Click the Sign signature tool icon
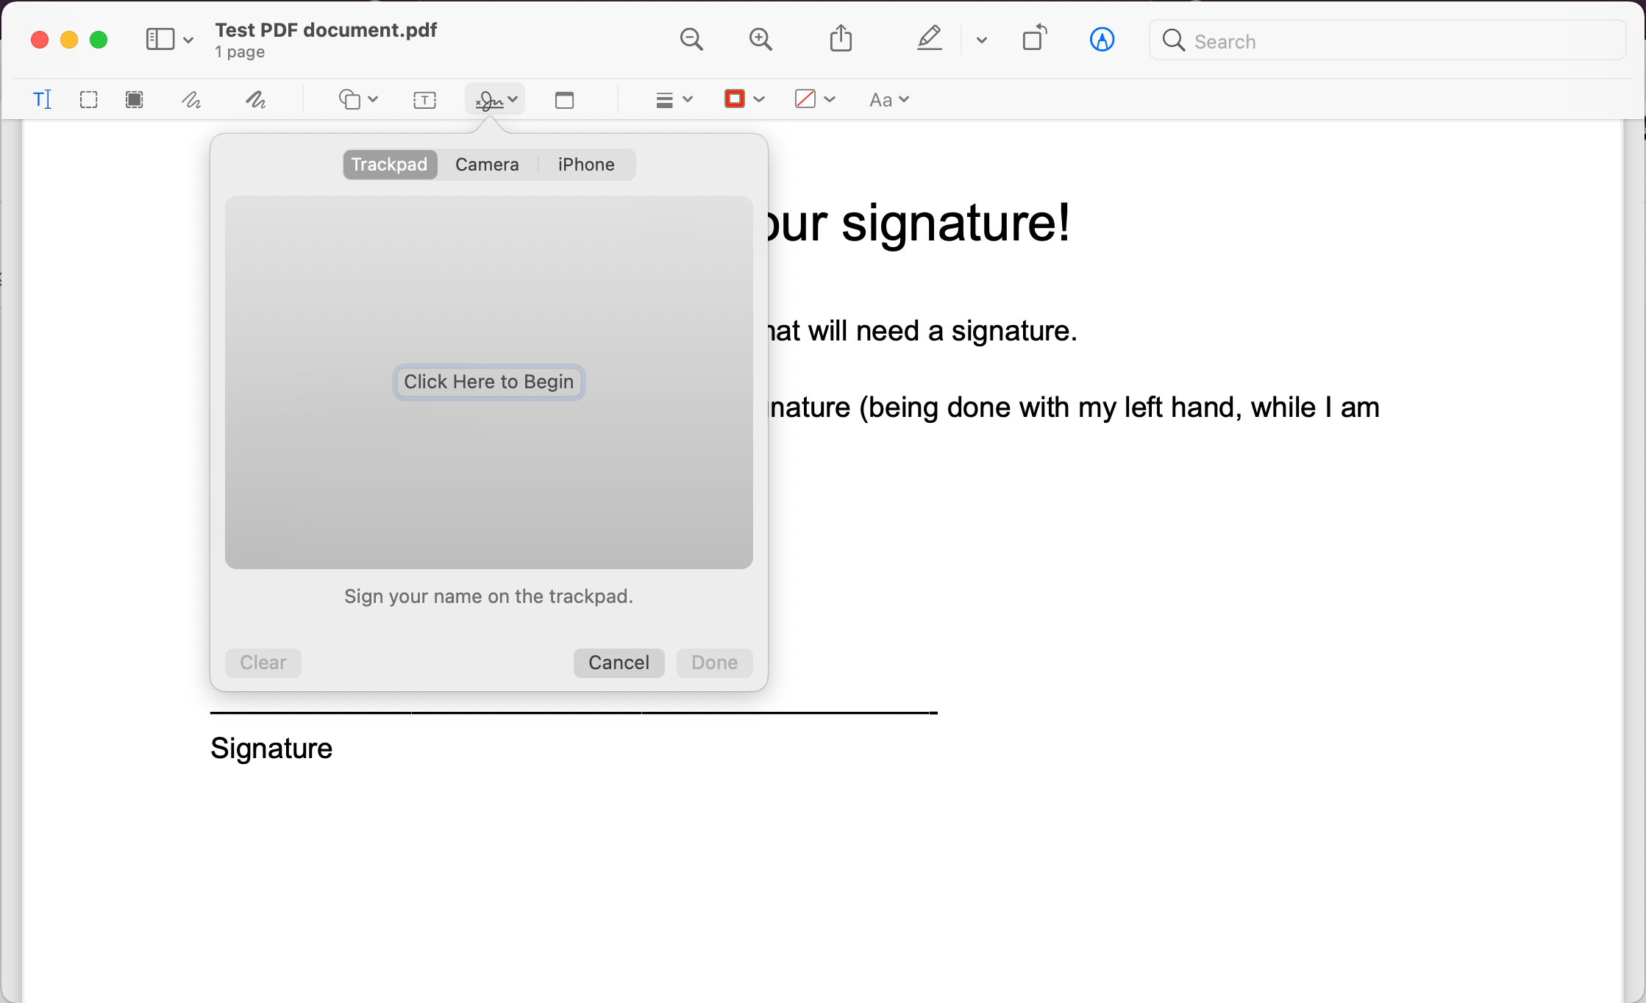Viewport: 1646px width, 1003px height. [x=489, y=100]
